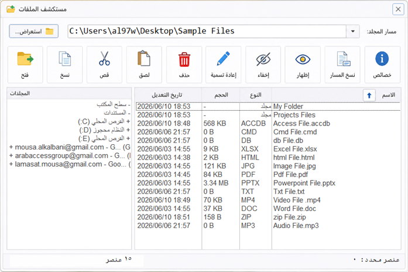Viewport: 408px width, 272px height.
Task: Select Image File.jpg in list
Action: (x=268, y=166)
